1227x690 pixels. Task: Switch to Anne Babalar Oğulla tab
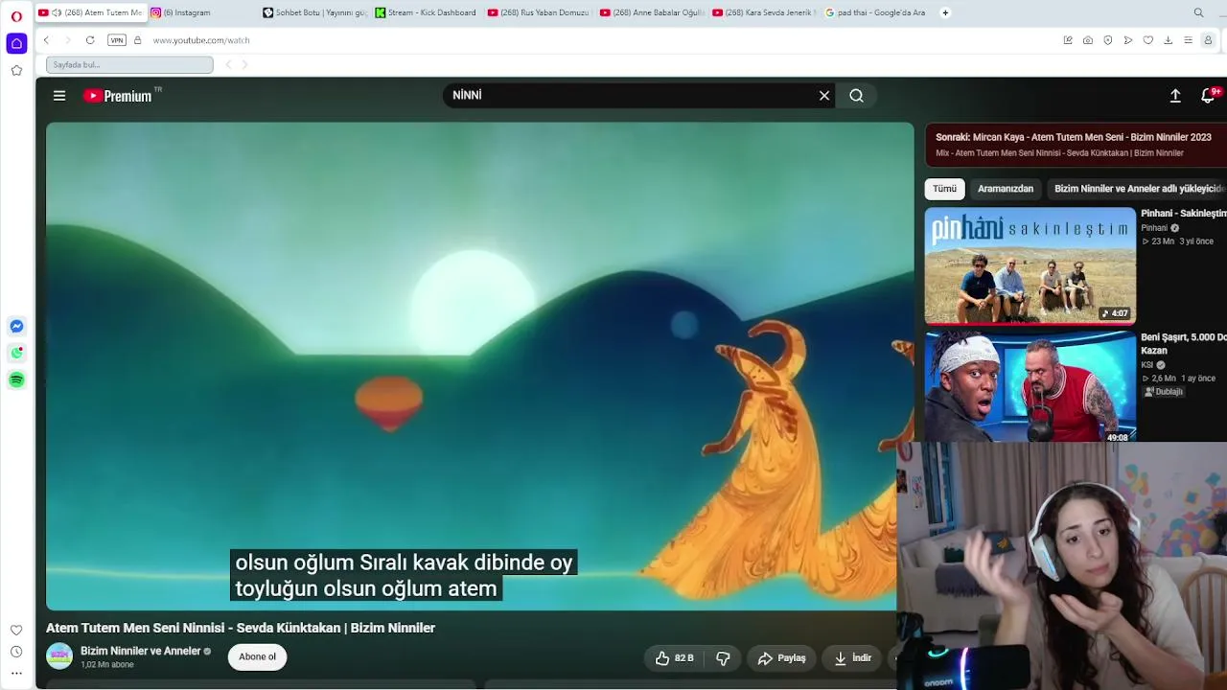click(652, 12)
